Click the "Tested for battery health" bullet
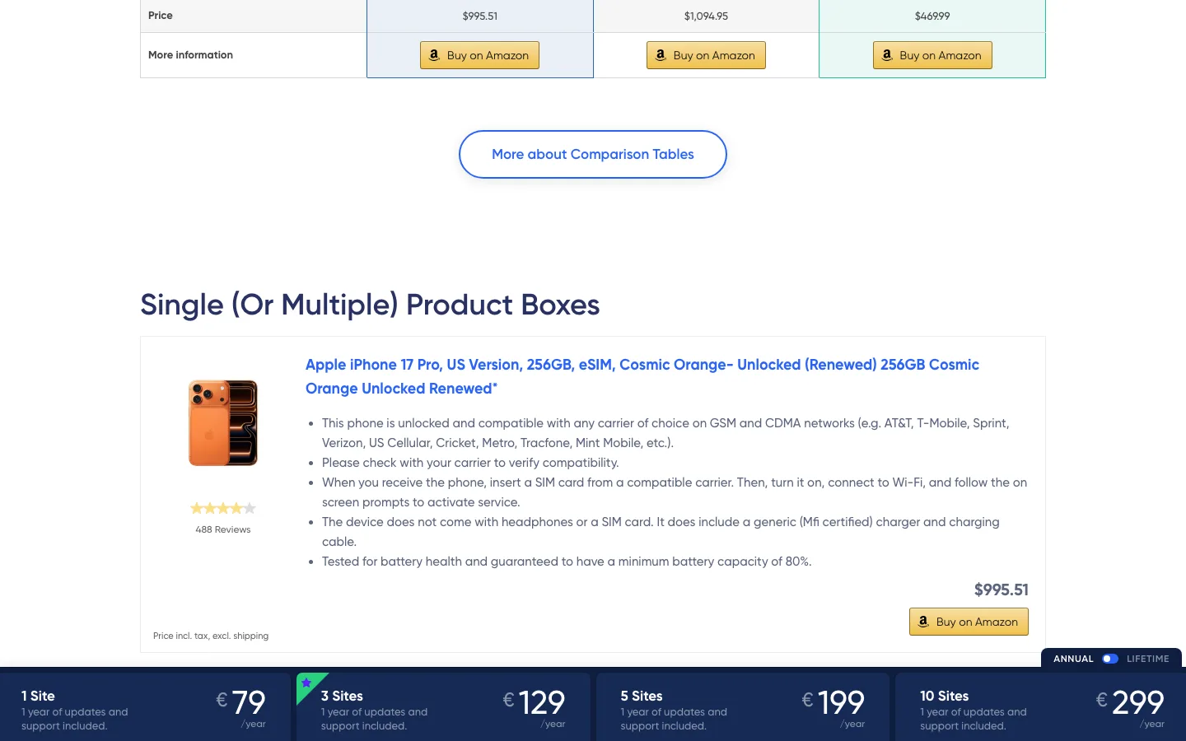This screenshot has height=741, width=1186. [567, 562]
